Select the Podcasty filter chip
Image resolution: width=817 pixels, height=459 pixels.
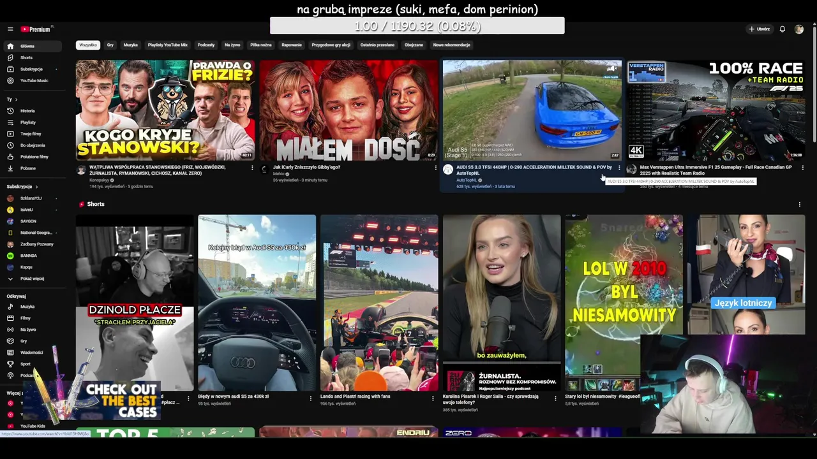206,45
